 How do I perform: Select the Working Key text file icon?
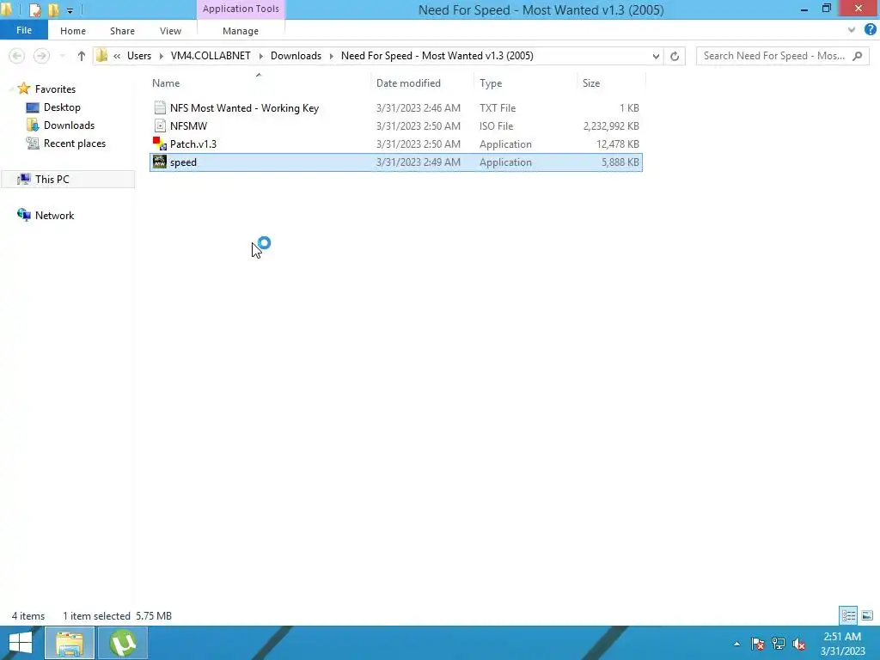pos(160,107)
